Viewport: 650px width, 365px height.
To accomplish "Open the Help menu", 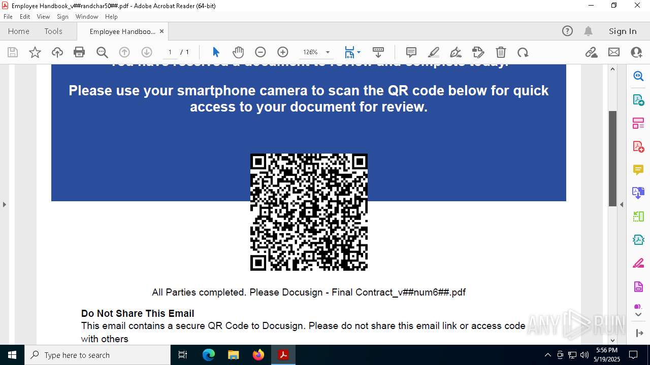I will [x=111, y=16].
